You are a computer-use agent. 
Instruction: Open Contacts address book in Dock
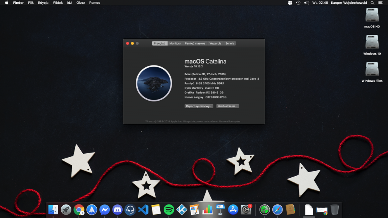coord(290,210)
